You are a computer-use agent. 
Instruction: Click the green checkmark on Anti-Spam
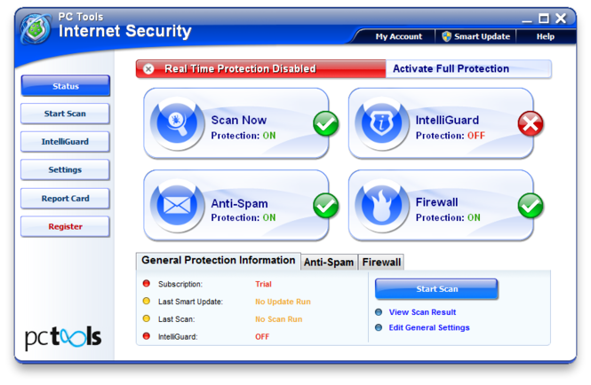(325, 206)
